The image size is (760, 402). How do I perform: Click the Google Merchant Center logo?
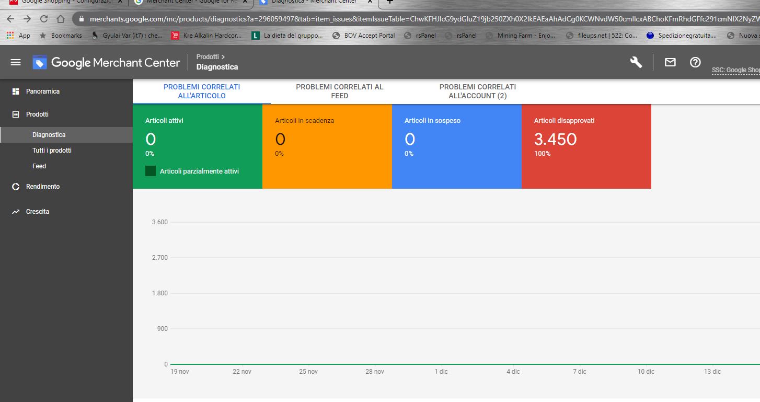107,63
